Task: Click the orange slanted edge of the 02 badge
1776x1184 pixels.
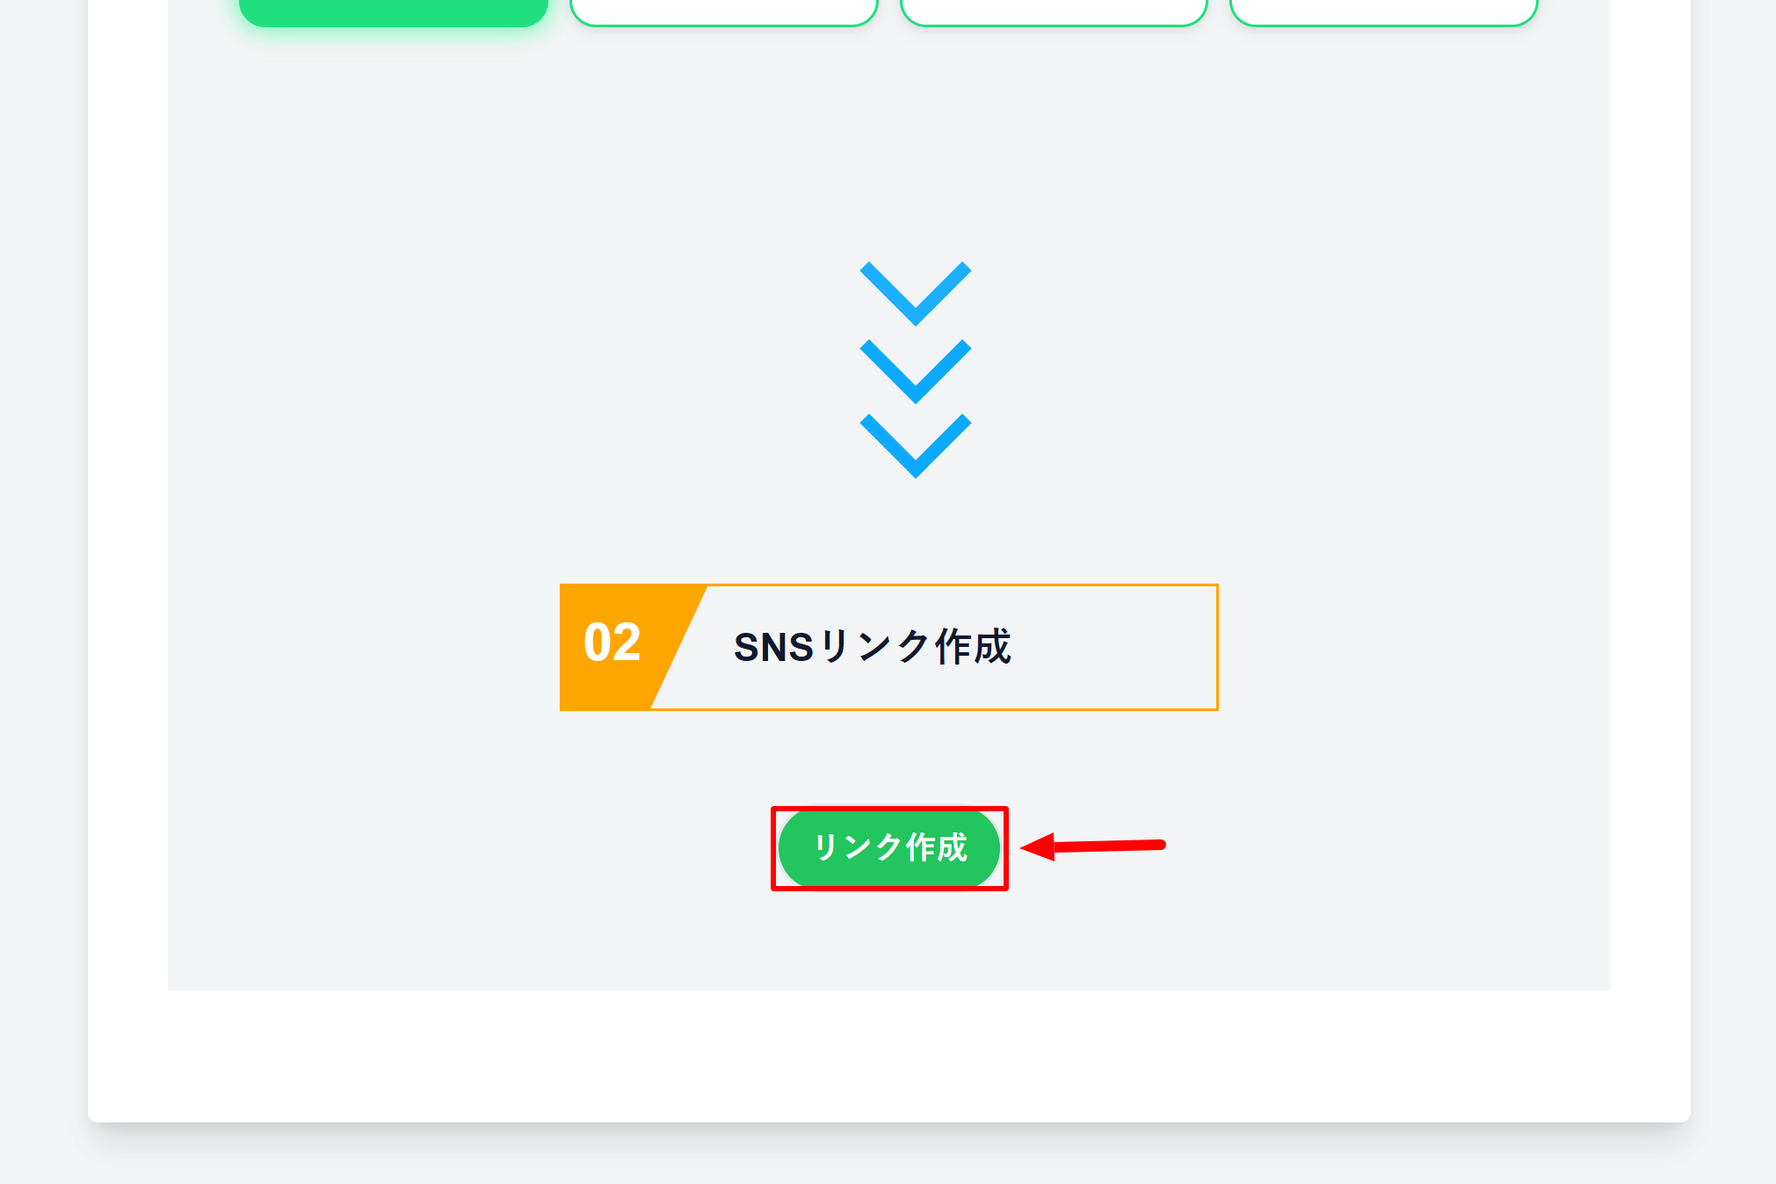Action: point(678,648)
